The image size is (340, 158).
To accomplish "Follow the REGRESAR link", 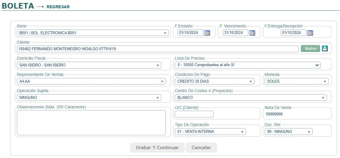I will pyautogui.click(x=58, y=7).
